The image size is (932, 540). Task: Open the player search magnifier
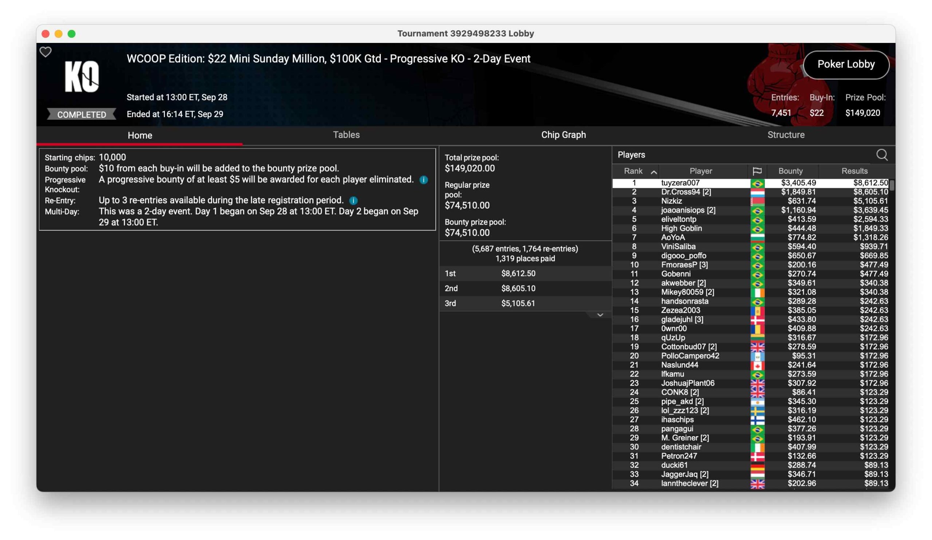(881, 155)
